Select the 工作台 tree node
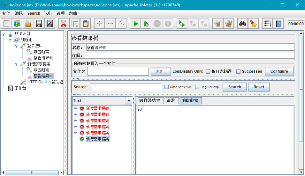The height and width of the screenshot is (176, 305). coord(20,88)
